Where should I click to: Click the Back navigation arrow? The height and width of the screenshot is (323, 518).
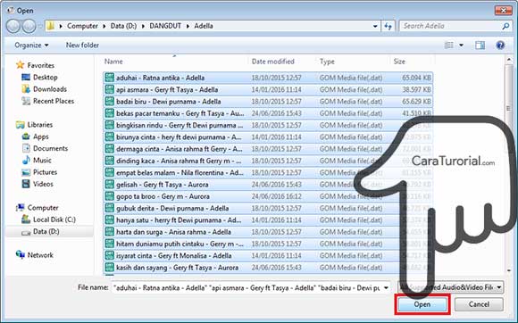[13, 26]
